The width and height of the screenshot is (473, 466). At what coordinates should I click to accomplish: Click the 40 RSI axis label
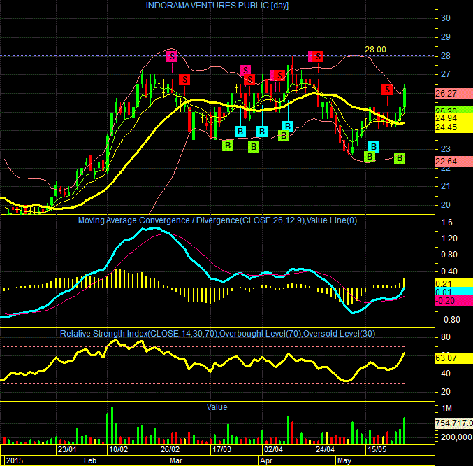446,374
